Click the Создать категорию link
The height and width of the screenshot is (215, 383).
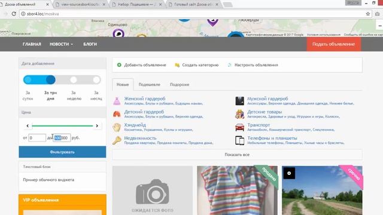[200, 65]
